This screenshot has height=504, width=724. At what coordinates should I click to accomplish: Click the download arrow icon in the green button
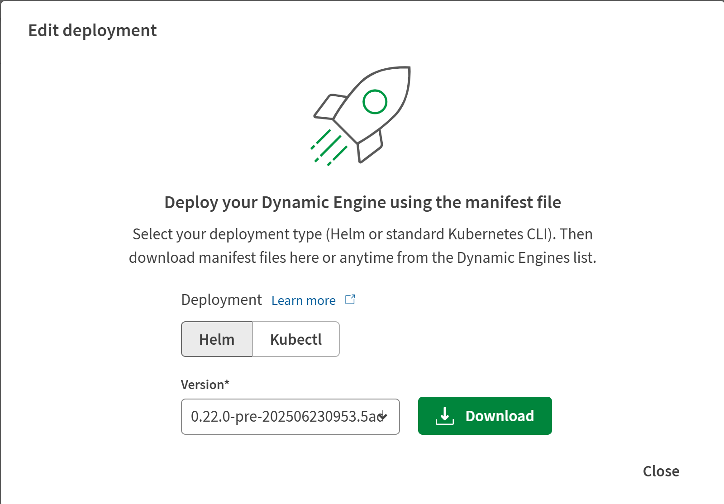tap(444, 416)
